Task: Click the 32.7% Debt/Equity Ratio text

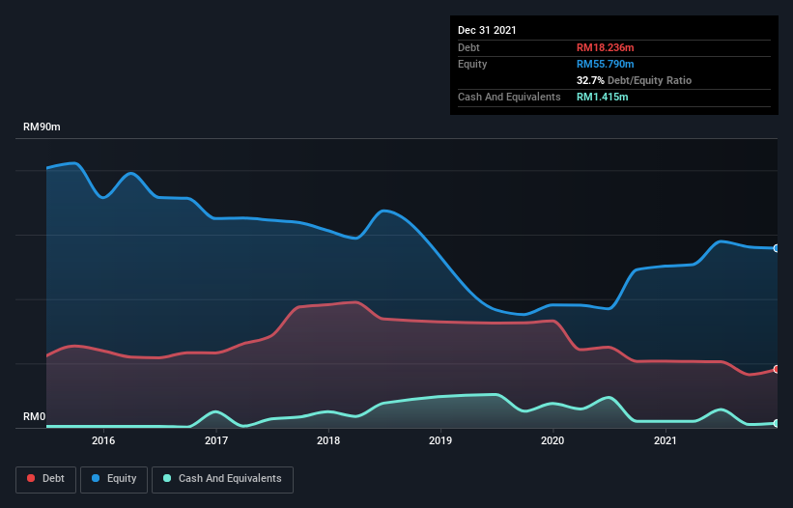Action: coord(634,80)
